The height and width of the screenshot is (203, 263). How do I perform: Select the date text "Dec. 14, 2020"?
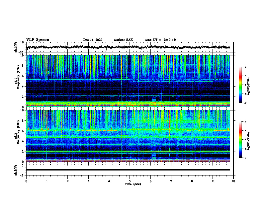(93, 40)
